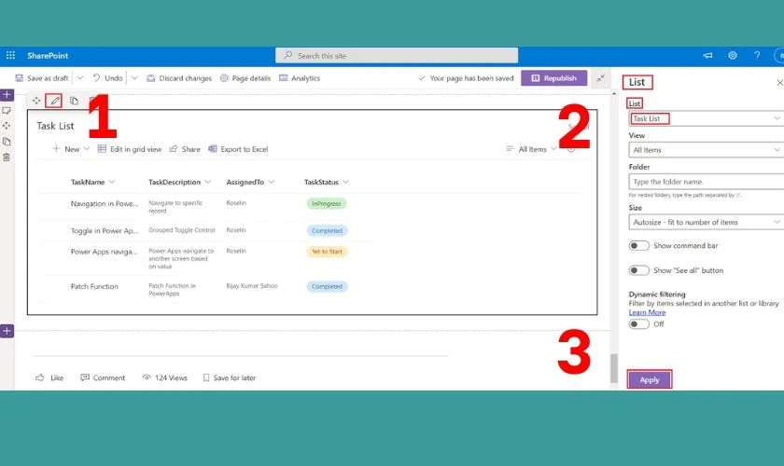This screenshot has height=466, width=784.
Task: Click the duplicate web part icon
Action: 74,101
